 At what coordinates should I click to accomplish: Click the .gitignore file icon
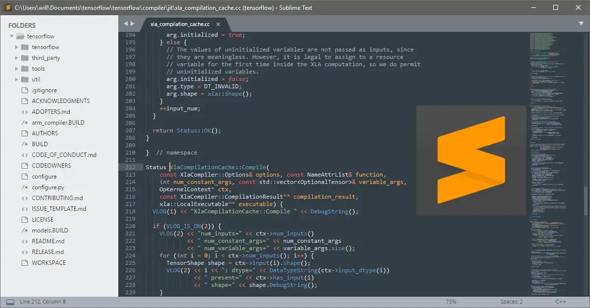click(x=25, y=90)
